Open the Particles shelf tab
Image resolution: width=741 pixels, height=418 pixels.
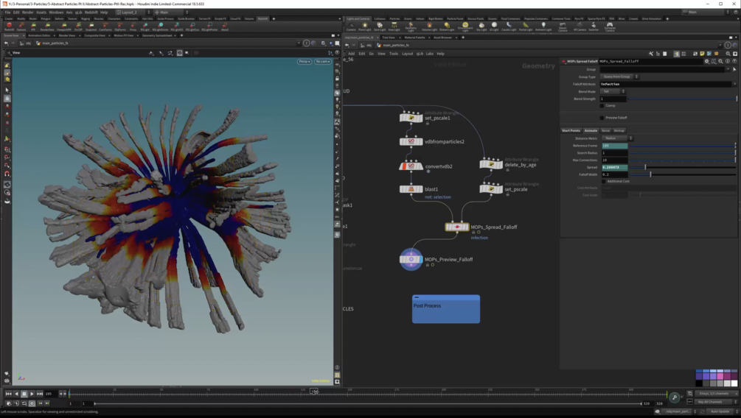click(x=394, y=19)
